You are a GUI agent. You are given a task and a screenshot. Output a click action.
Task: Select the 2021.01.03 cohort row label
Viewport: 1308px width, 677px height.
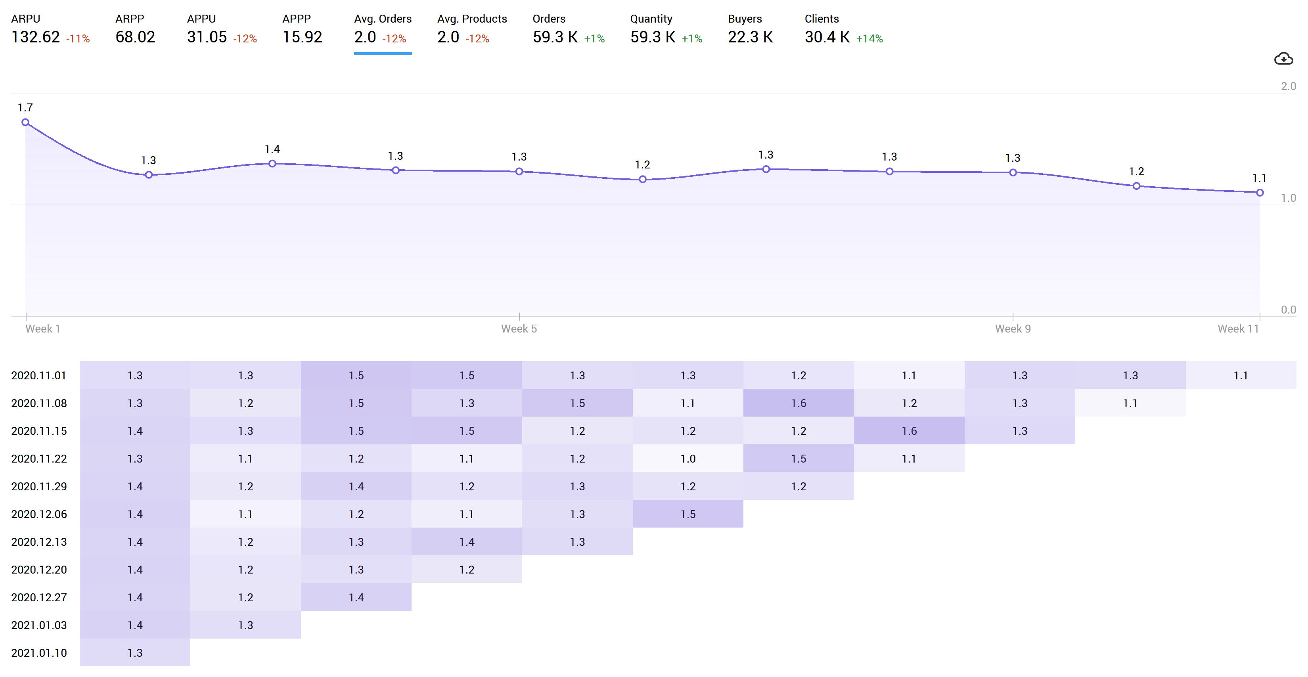tap(38, 625)
